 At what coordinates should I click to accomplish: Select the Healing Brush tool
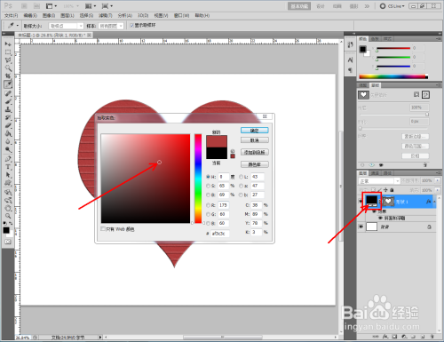pos(8,93)
